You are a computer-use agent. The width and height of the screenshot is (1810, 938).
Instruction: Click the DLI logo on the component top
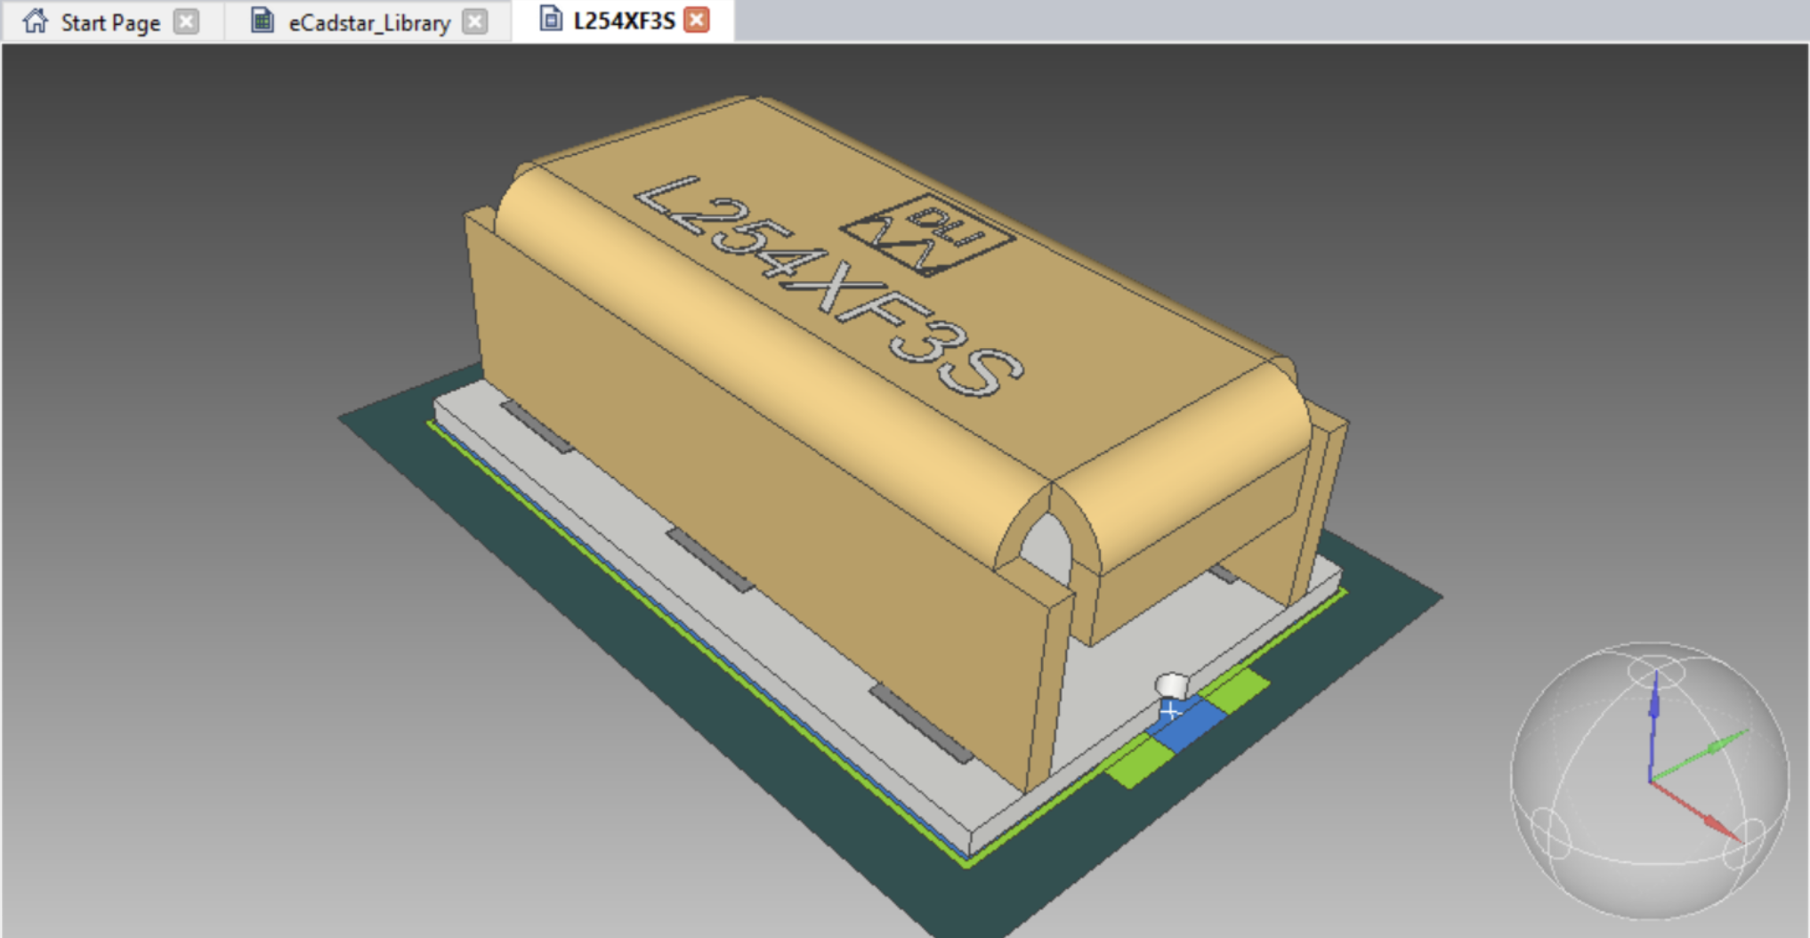928,235
